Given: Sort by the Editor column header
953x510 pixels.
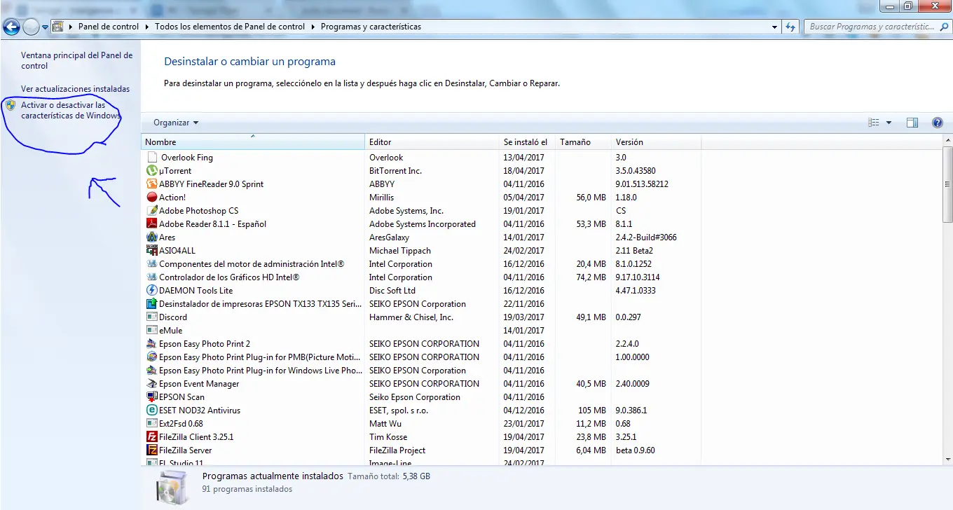Looking at the screenshot, I should coord(432,142).
